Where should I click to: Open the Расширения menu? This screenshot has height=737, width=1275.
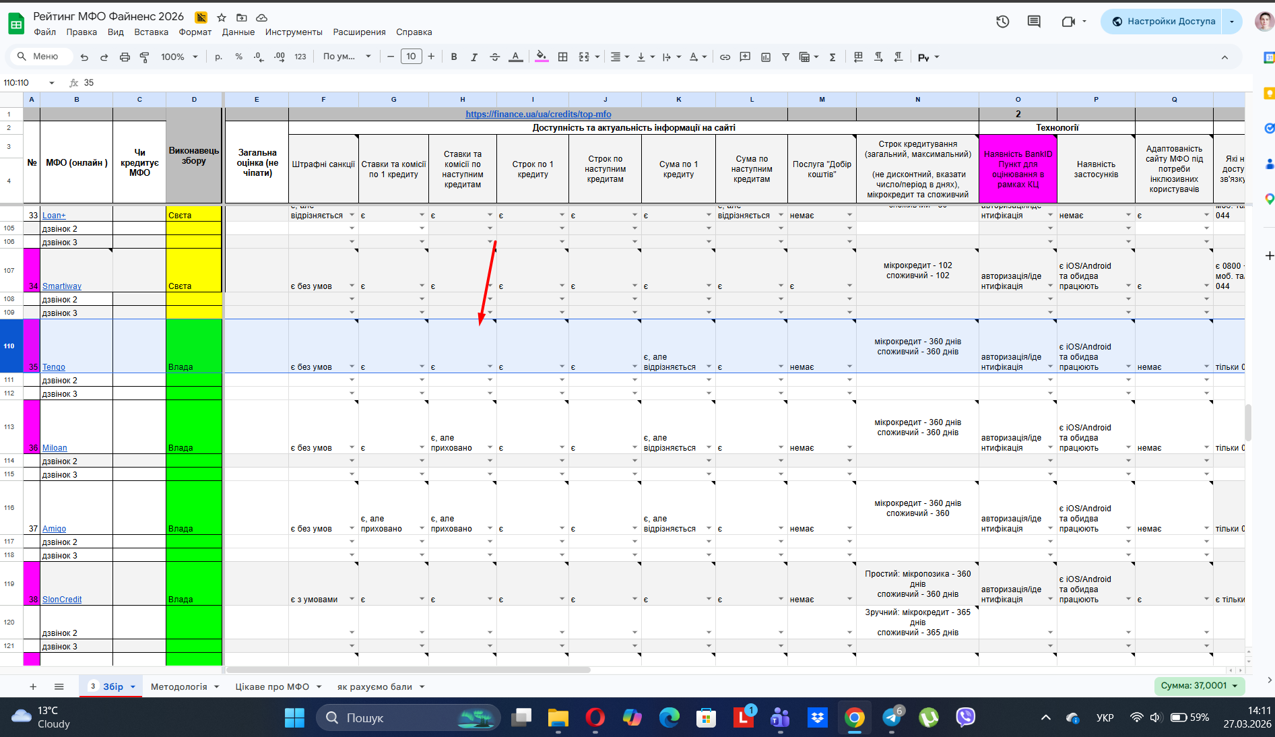359,32
